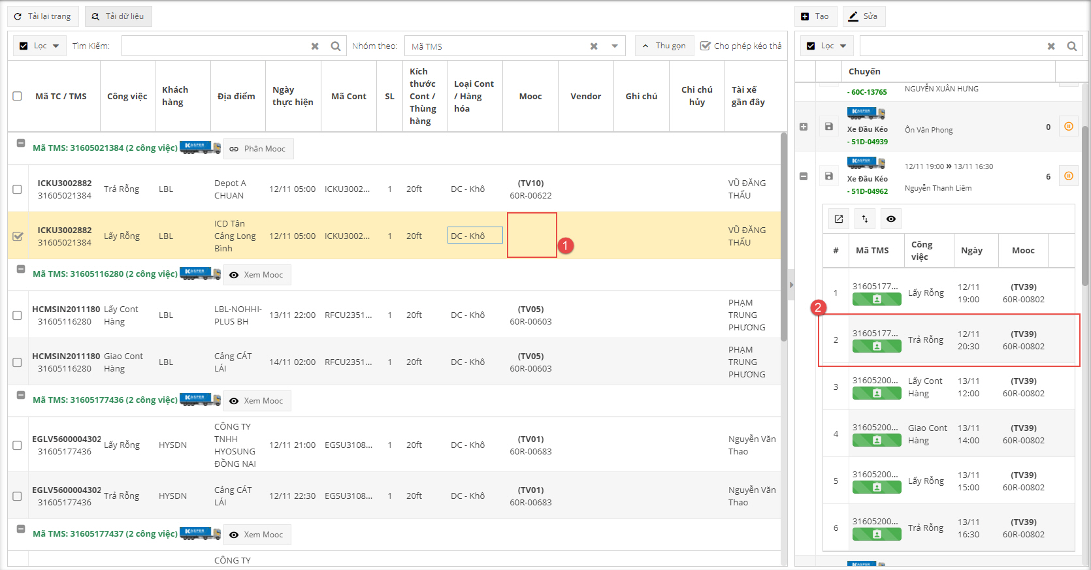Screen dimensions: 1091x570
Task: Clear the Tìm Kiếm search field with X
Action: point(315,46)
